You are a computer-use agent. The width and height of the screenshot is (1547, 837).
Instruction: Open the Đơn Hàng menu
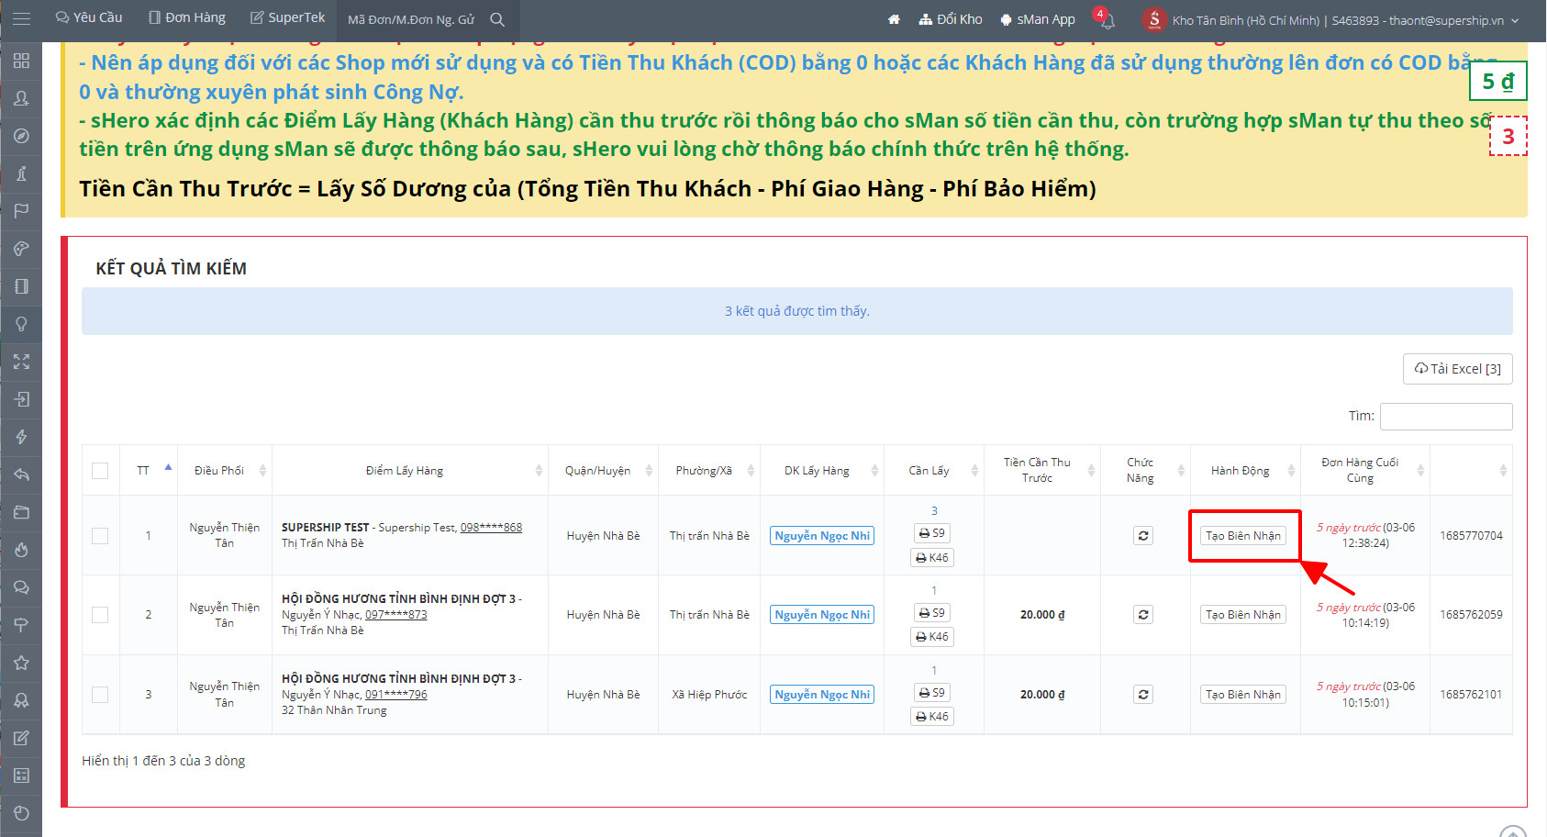pyautogui.click(x=187, y=18)
